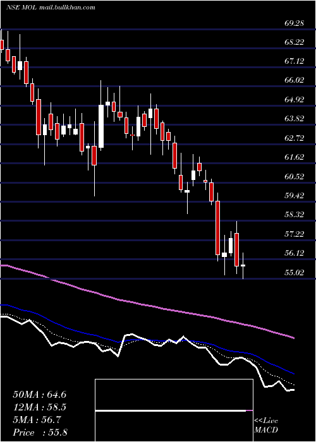Select the 69.28 price axis label
This screenshot has height=442, width=316.
(295, 23)
